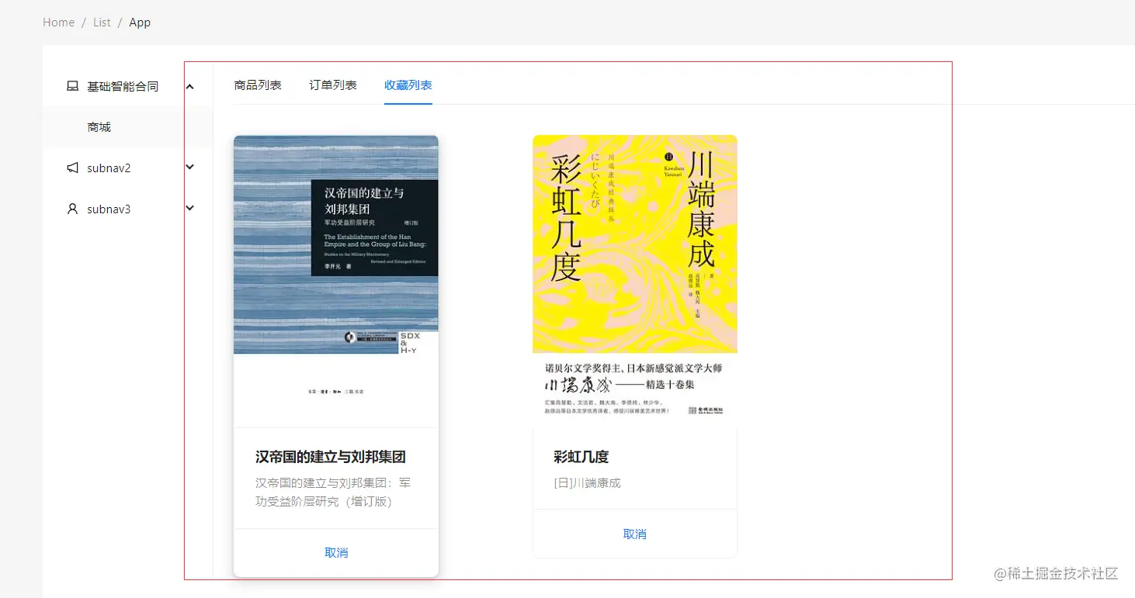Screen dimensions: 1135x598
Task: Click App in the breadcrumb
Action: [140, 22]
